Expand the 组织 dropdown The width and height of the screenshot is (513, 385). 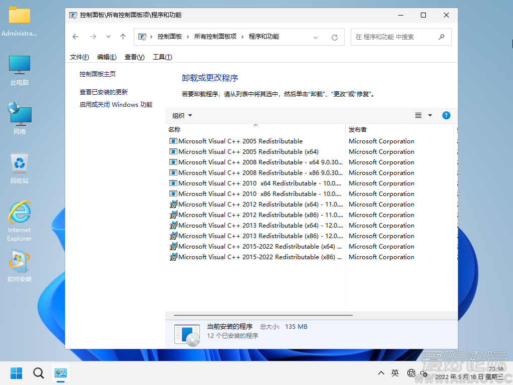tap(182, 116)
